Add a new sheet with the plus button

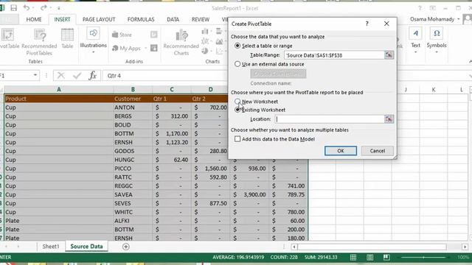tap(126, 247)
